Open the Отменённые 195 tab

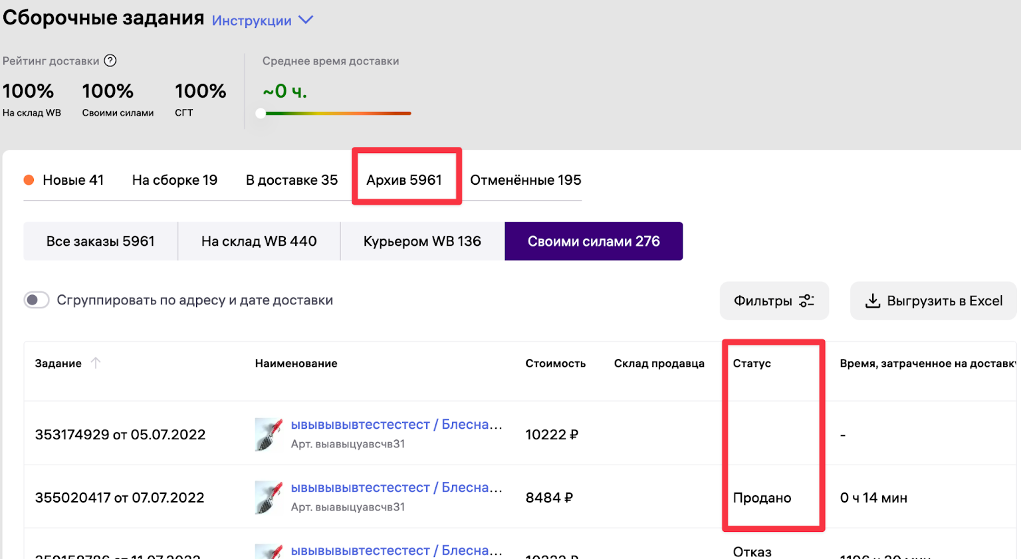click(526, 180)
